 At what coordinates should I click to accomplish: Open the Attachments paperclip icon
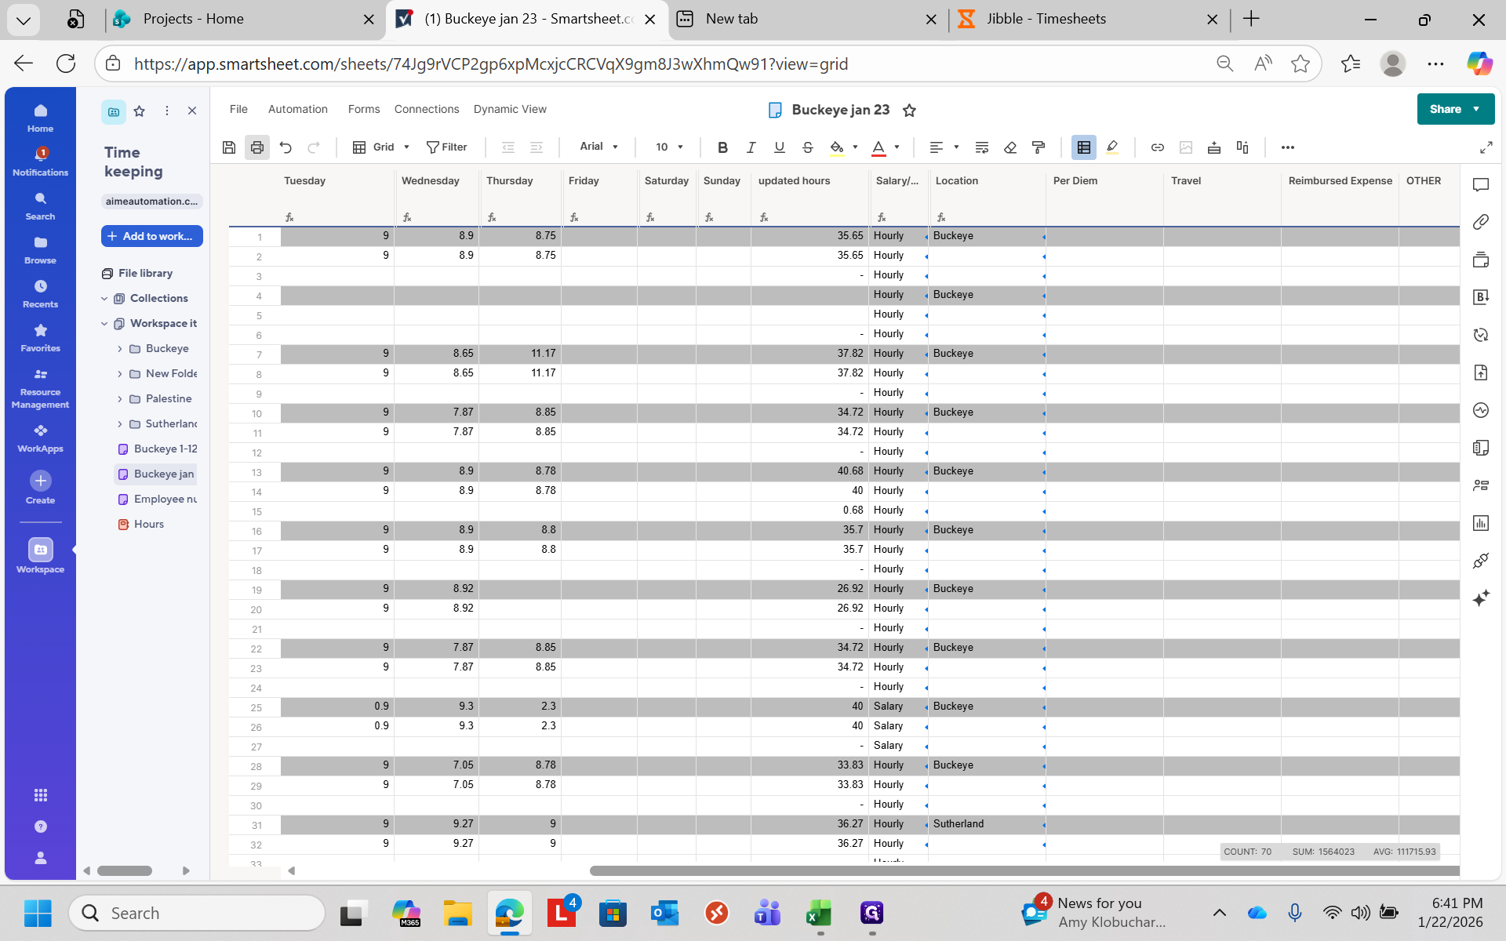coord(1481,223)
